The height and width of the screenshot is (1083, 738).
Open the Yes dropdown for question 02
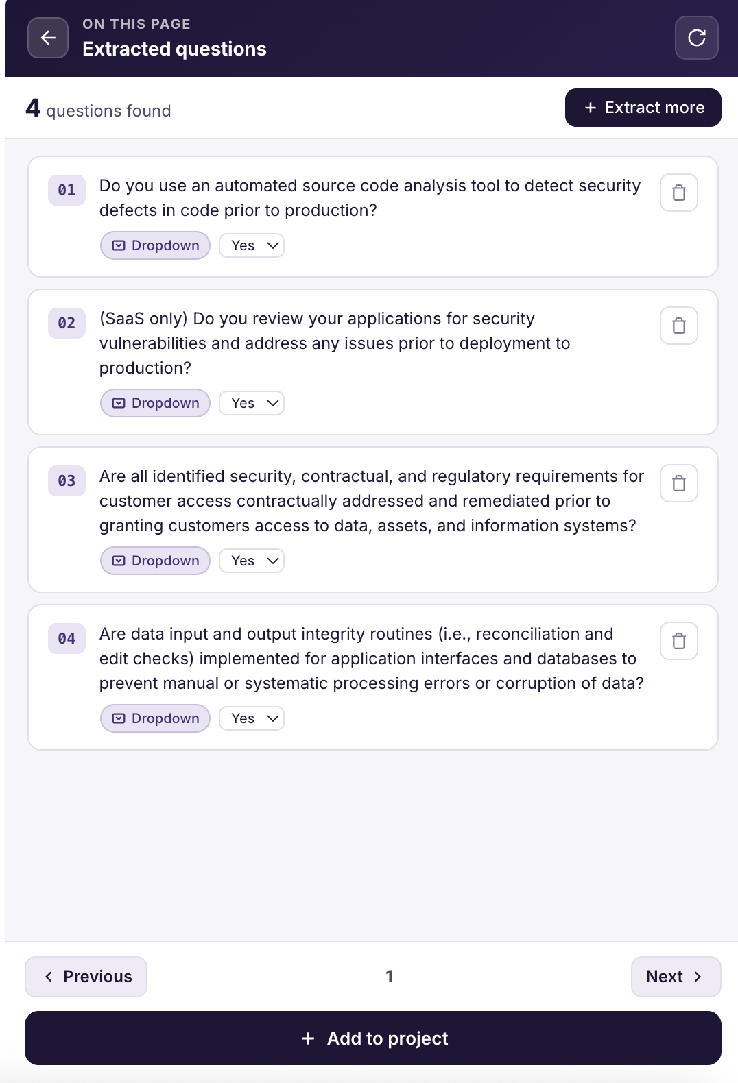(252, 403)
